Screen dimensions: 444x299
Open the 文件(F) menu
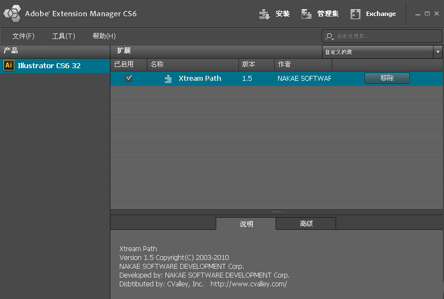click(x=23, y=36)
